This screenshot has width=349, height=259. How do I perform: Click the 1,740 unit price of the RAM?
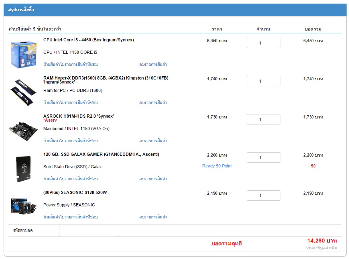pos(217,79)
